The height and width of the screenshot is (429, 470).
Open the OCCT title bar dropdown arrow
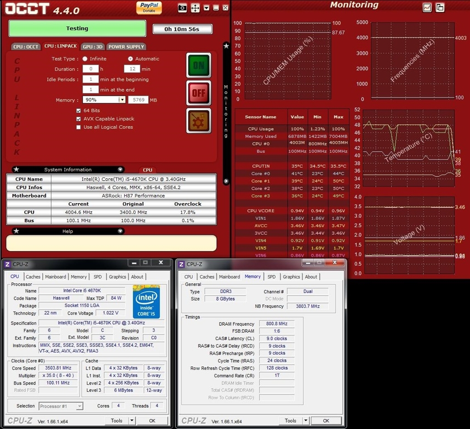[x=207, y=8]
